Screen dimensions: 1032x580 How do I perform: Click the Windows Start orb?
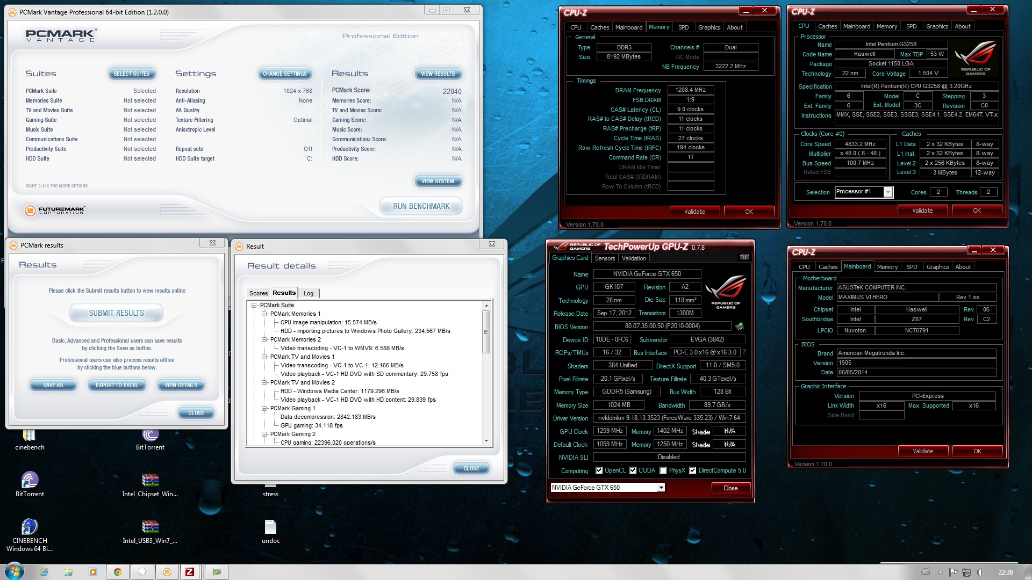click(15, 571)
